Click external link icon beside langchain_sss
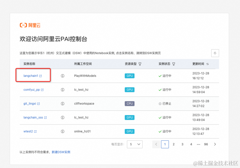Image resolution: width=240 pixels, height=168 pixels. pos(46,118)
